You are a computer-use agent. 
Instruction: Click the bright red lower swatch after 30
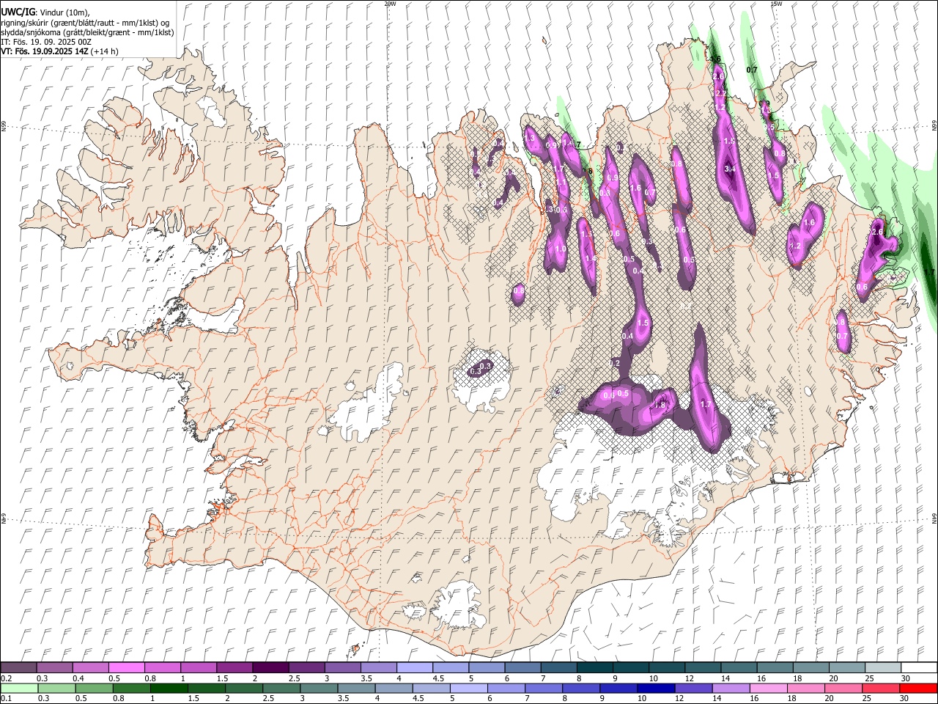coord(917,688)
